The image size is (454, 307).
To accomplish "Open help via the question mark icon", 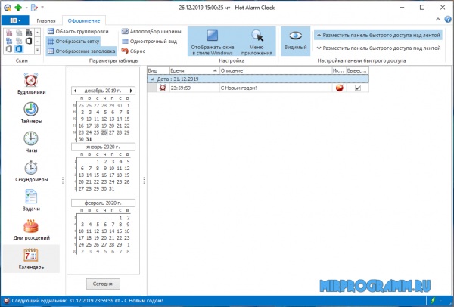I will coord(448,20).
